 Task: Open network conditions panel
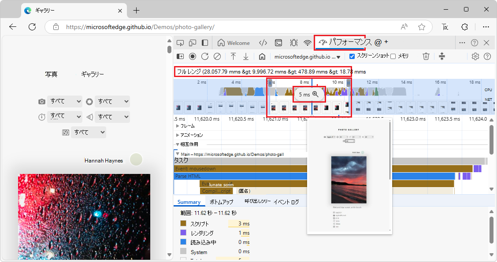(307, 43)
